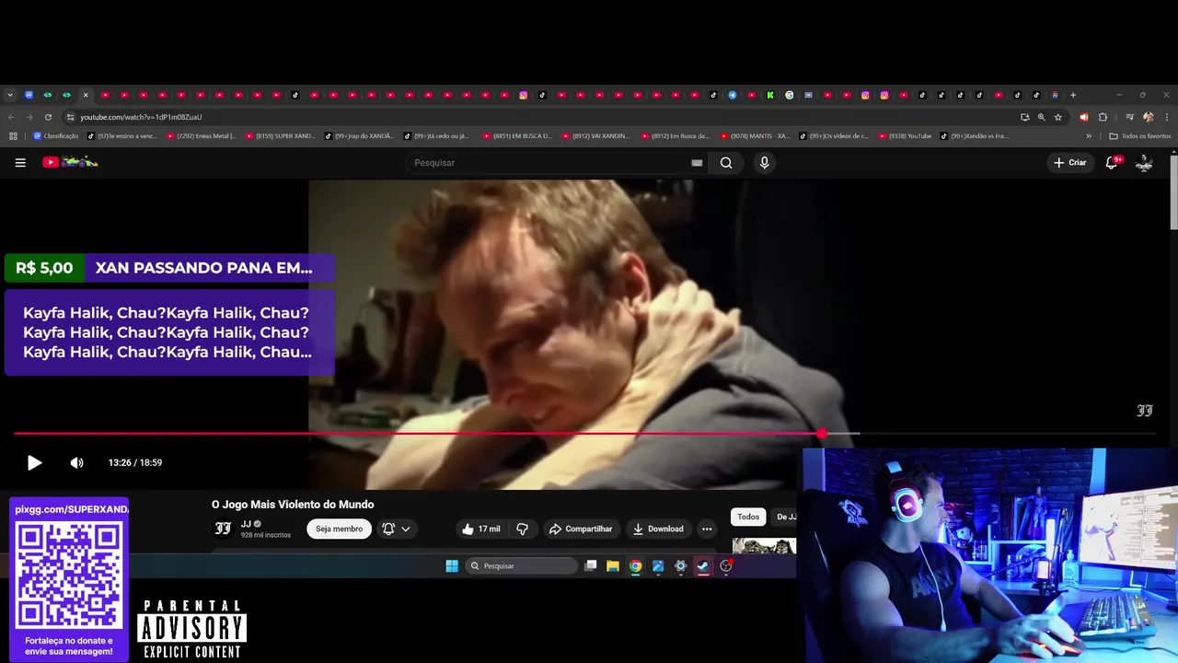Mute the video with the speaker icon
Image resolution: width=1178 pixels, height=663 pixels.
coord(77,462)
